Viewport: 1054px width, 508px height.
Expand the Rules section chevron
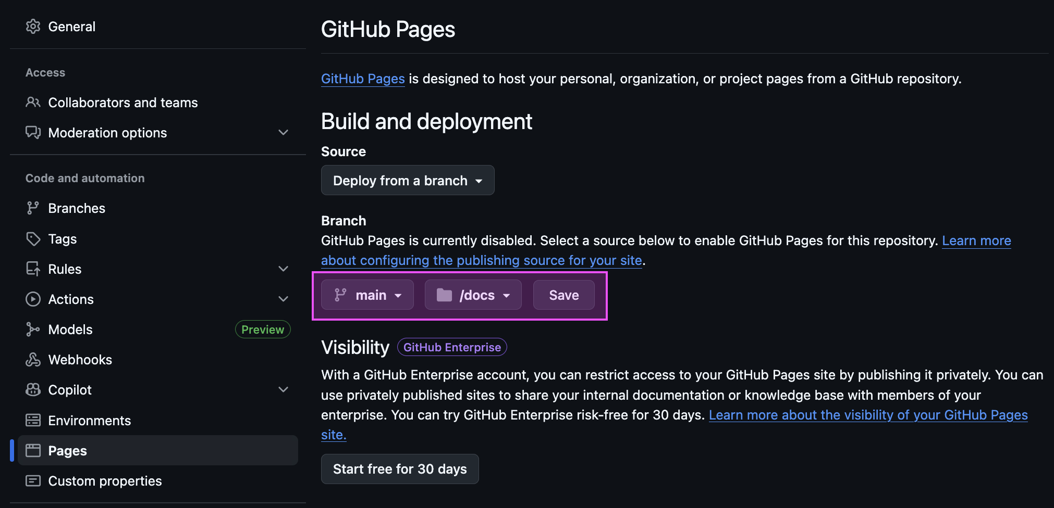pos(283,269)
